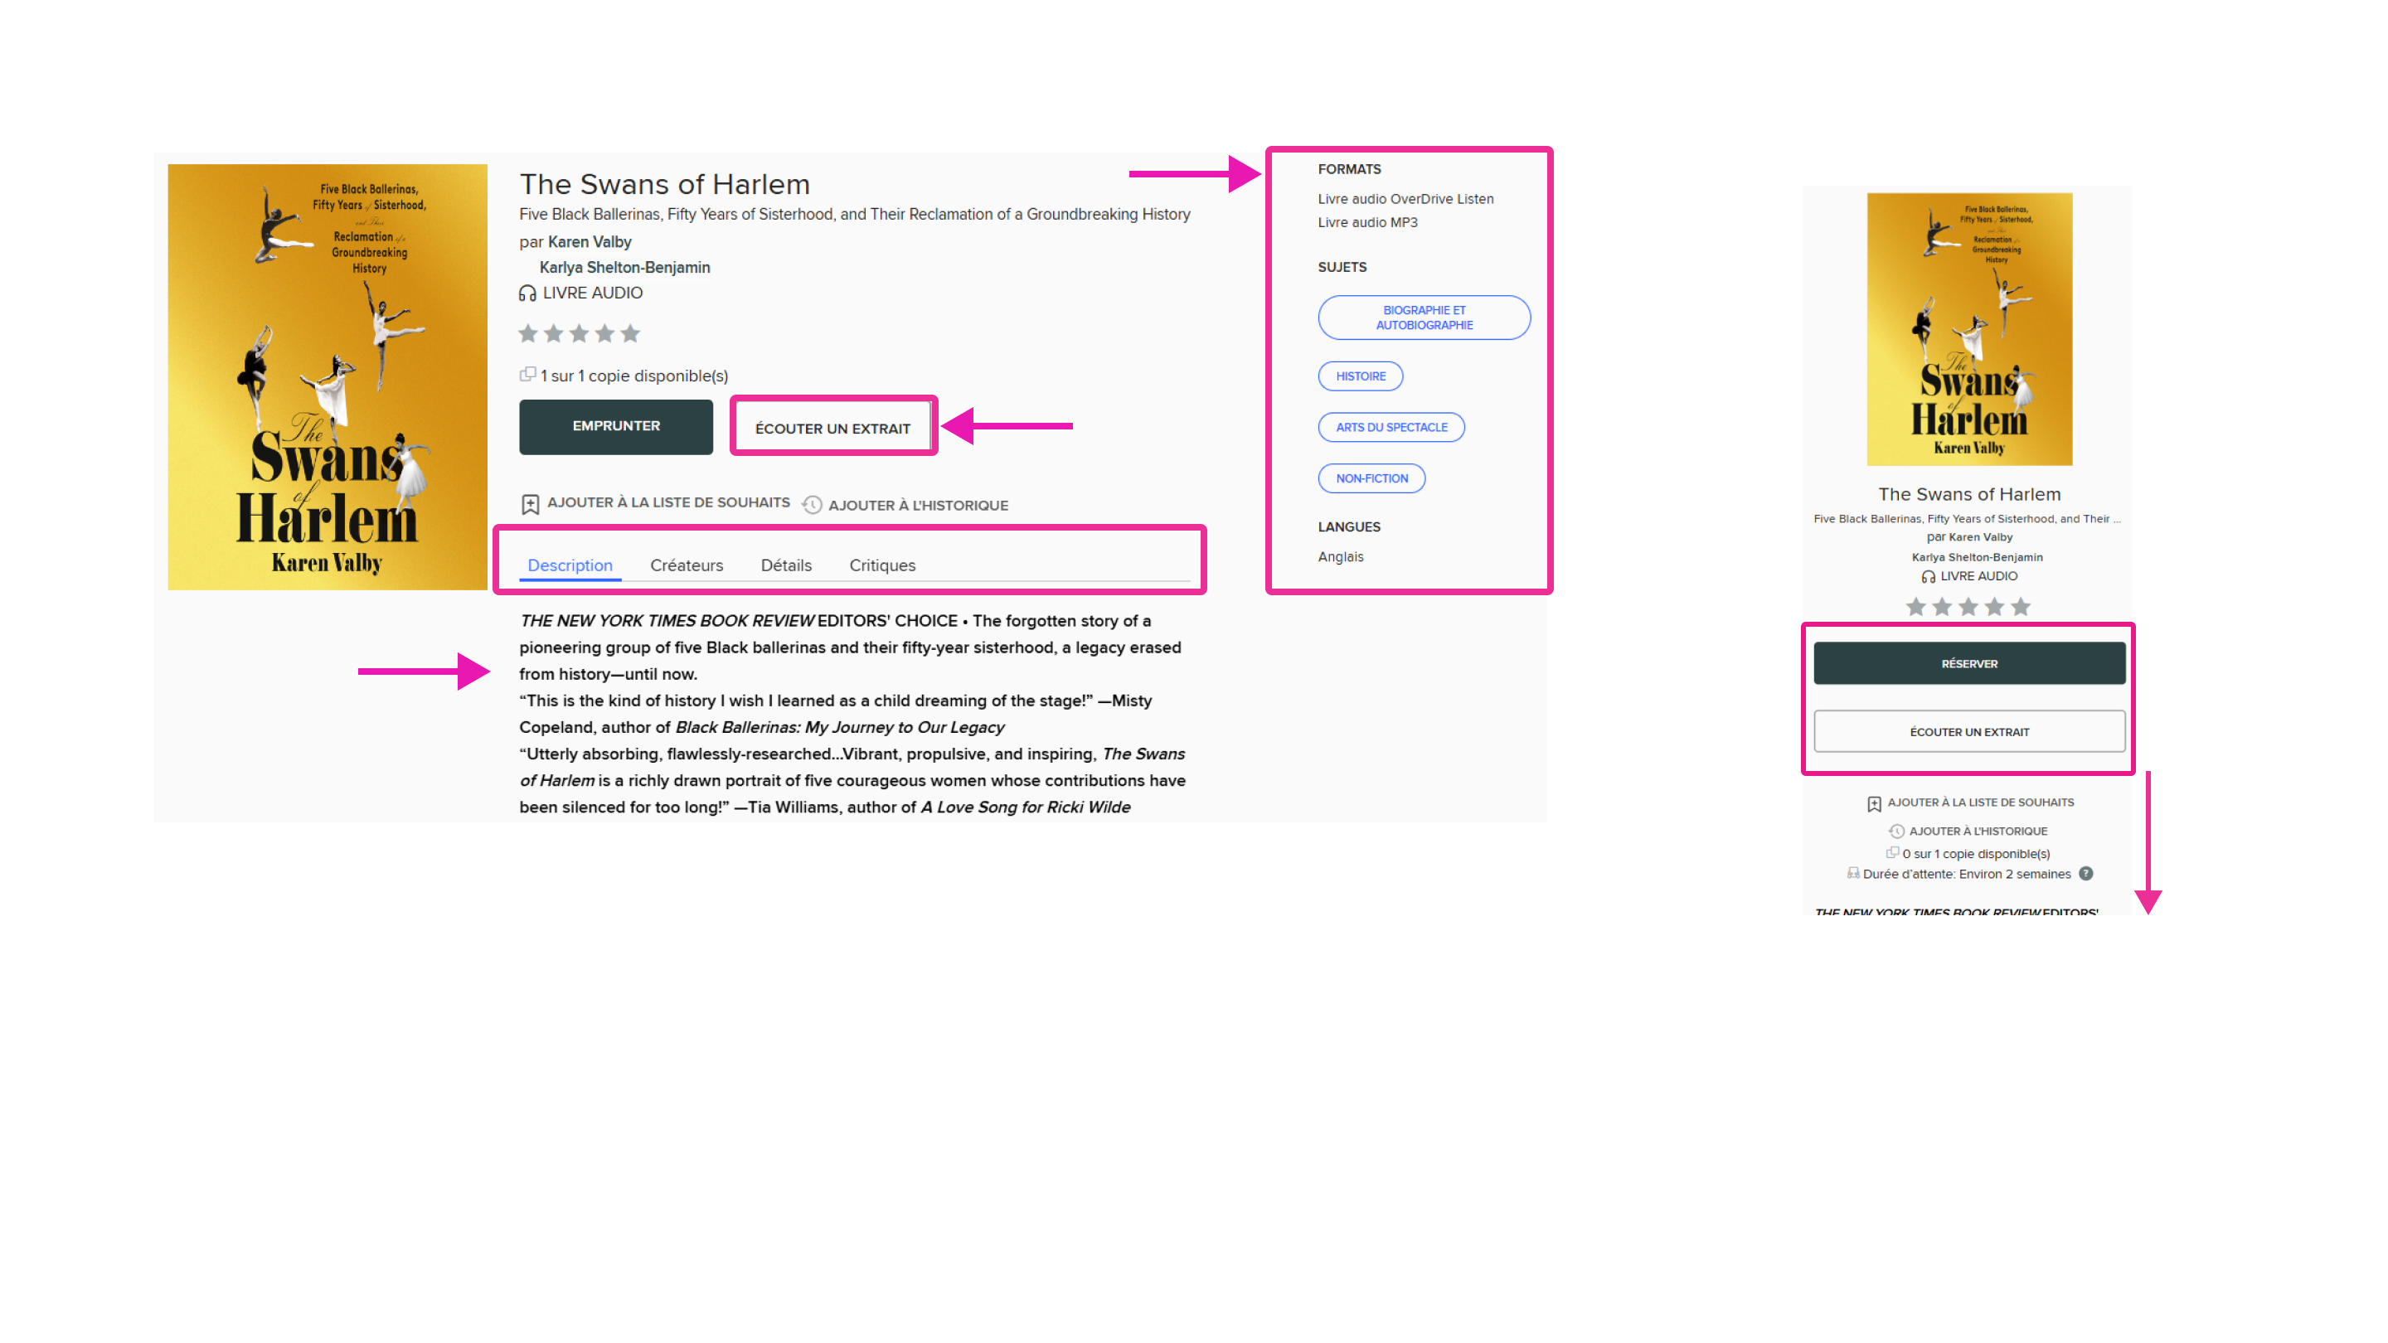Click Karlya Shelton-Benjamin in mobile view
Viewport: 2388px width, 1343px height.
pyautogui.click(x=1977, y=557)
